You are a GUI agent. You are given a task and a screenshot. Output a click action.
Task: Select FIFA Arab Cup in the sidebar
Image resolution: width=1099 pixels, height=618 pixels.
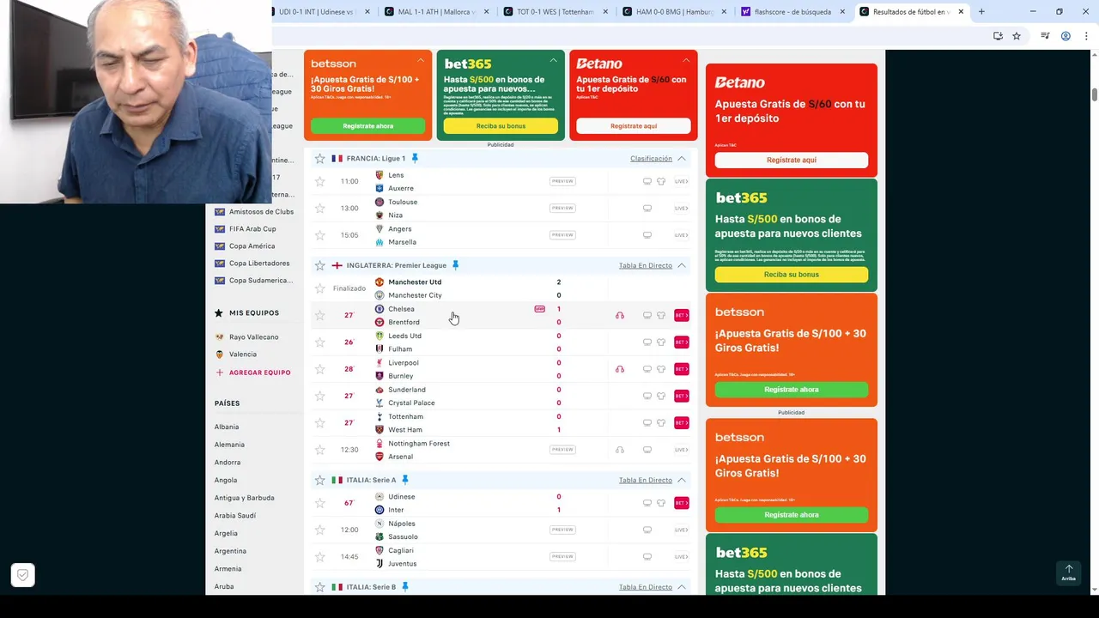tap(252, 229)
